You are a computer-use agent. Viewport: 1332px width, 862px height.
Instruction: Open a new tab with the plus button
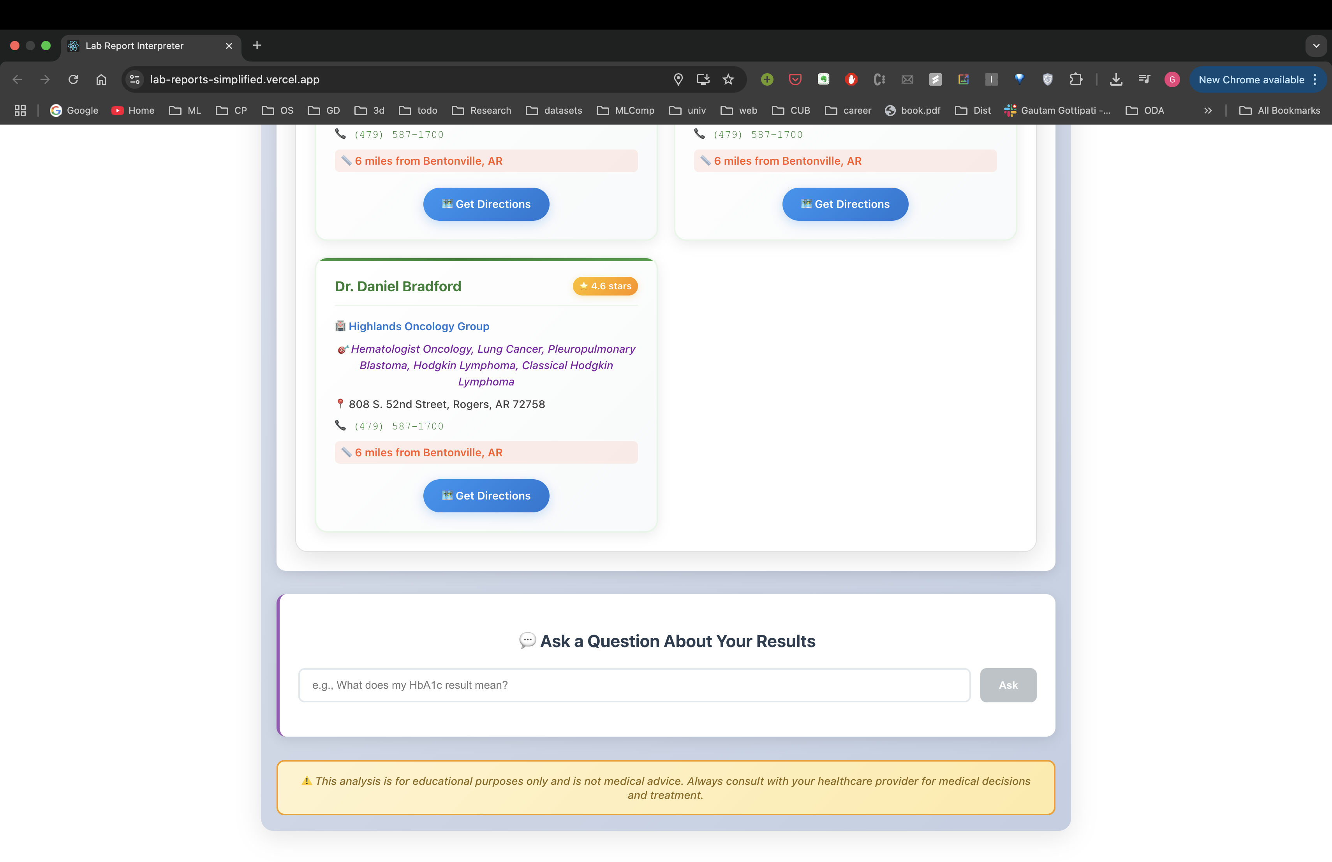[x=257, y=45]
